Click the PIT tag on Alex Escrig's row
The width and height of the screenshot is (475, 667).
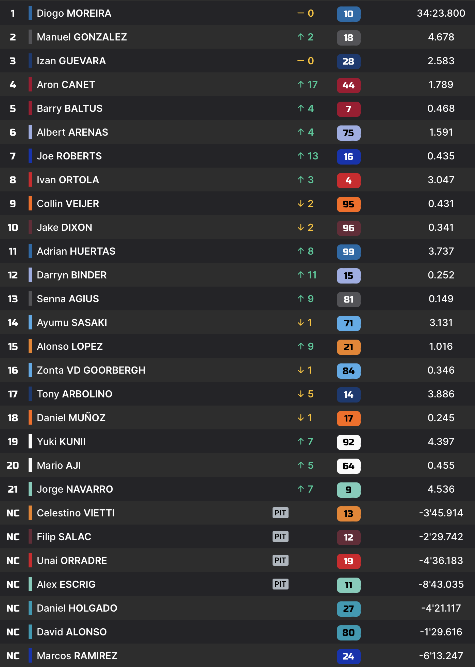click(280, 584)
